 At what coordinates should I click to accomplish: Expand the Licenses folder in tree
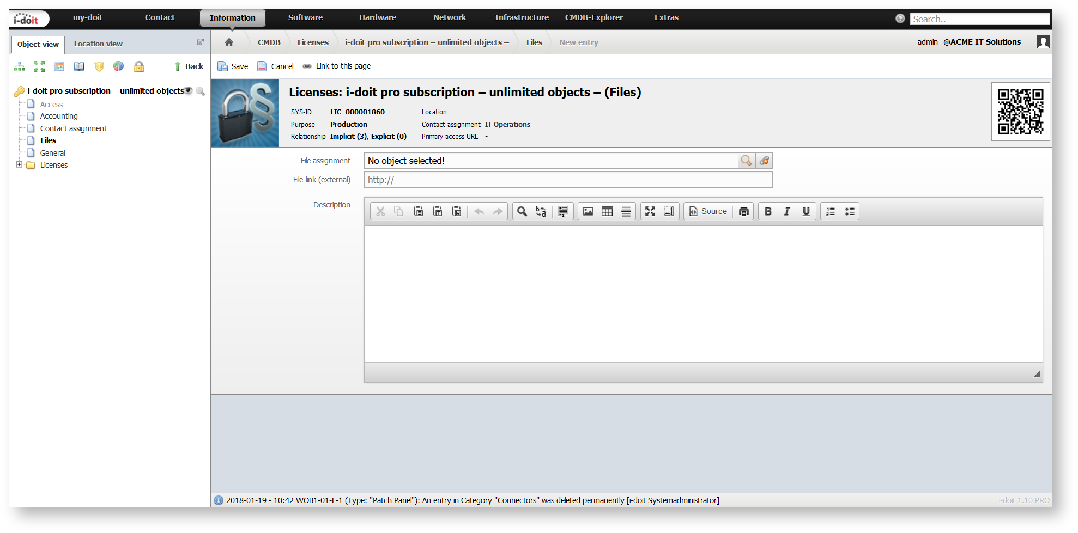coord(19,164)
